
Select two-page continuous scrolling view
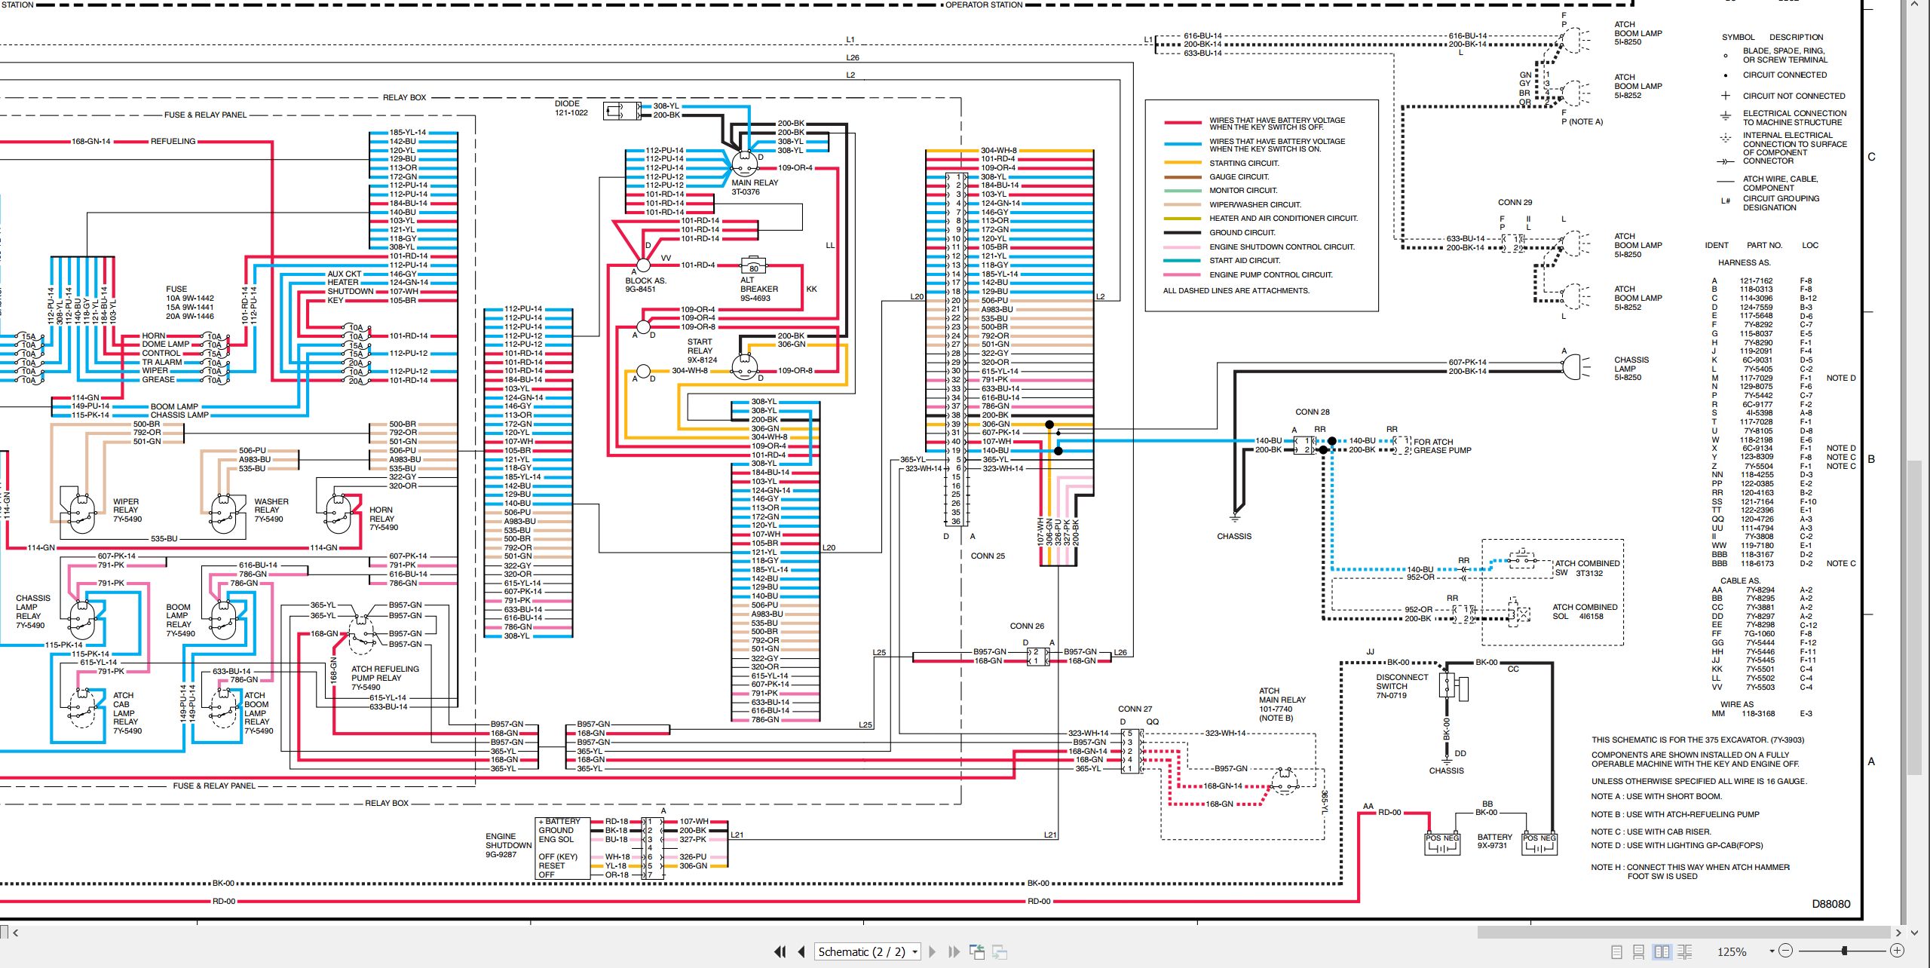click(1685, 952)
